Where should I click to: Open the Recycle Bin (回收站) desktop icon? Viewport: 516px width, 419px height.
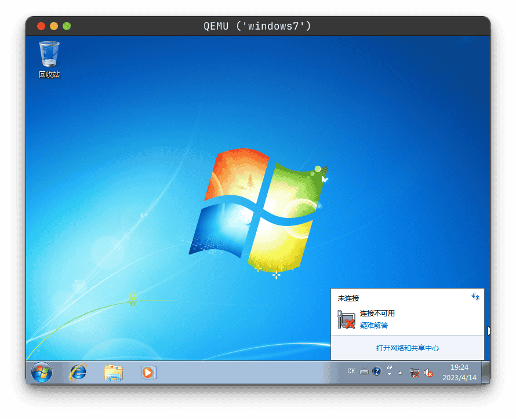point(49,60)
